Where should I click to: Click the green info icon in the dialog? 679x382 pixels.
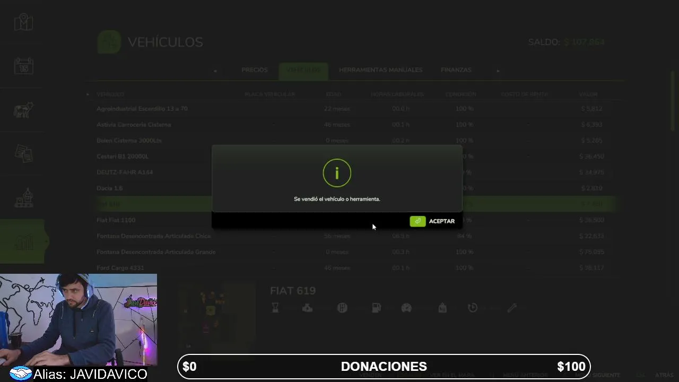(337, 173)
